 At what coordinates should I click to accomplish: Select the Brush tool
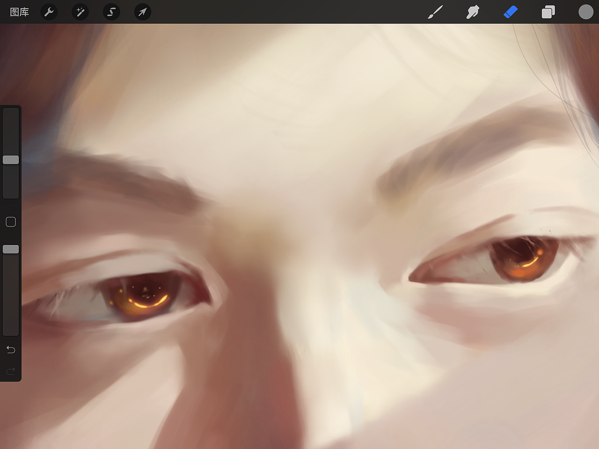click(x=435, y=12)
